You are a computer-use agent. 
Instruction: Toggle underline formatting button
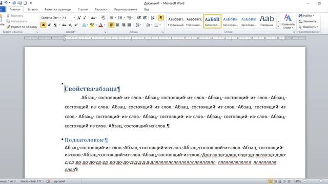[55, 25]
